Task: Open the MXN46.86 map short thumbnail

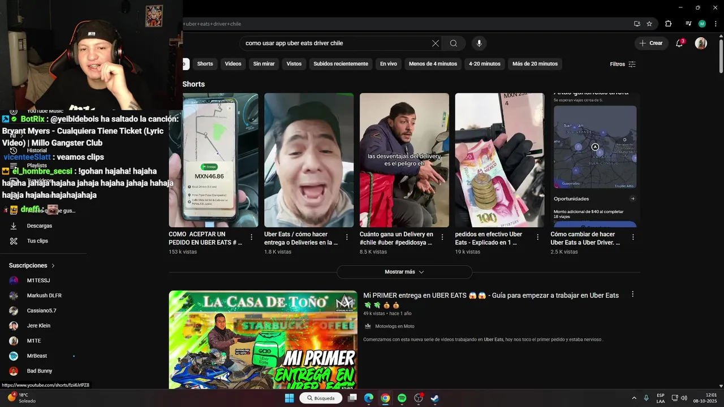Action: pyautogui.click(x=213, y=160)
